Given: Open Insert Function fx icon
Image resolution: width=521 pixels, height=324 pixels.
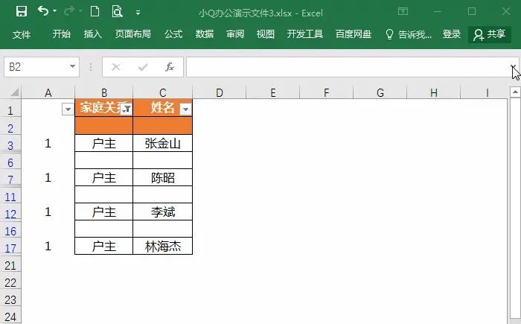Looking at the screenshot, I should tap(170, 67).
